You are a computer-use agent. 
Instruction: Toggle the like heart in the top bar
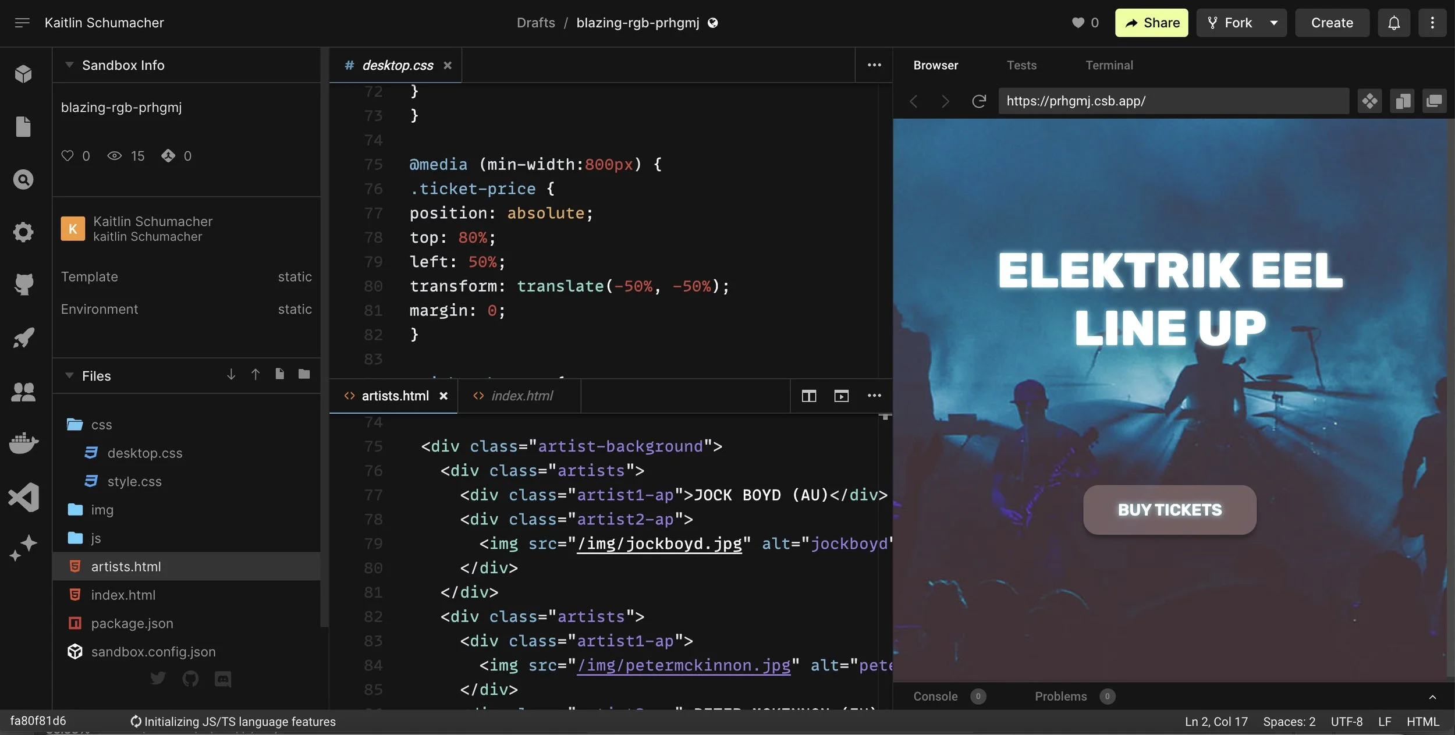click(x=1078, y=23)
